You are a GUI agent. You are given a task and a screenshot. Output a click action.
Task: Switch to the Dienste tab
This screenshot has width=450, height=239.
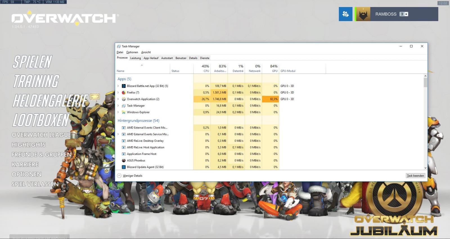205,58
